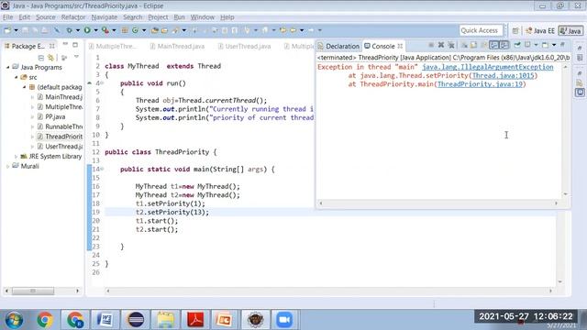The width and height of the screenshot is (587, 330).
Task: Select the UserThread.java tree item
Action: click(60, 147)
